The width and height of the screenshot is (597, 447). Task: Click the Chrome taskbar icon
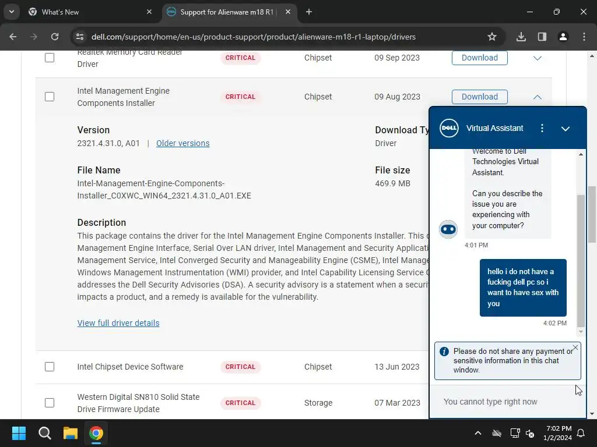(x=96, y=433)
